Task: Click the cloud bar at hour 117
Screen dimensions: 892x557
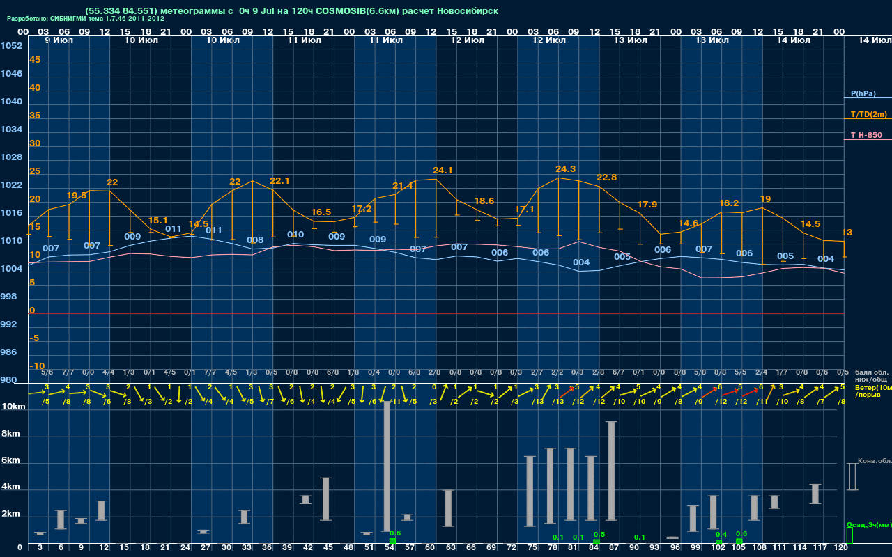Action: 815,494
